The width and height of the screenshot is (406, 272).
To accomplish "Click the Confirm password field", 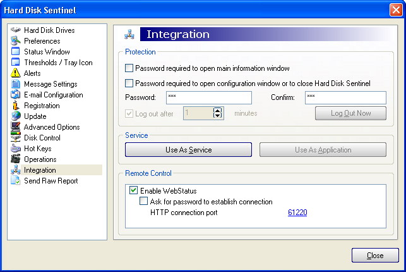I will tap(345, 97).
